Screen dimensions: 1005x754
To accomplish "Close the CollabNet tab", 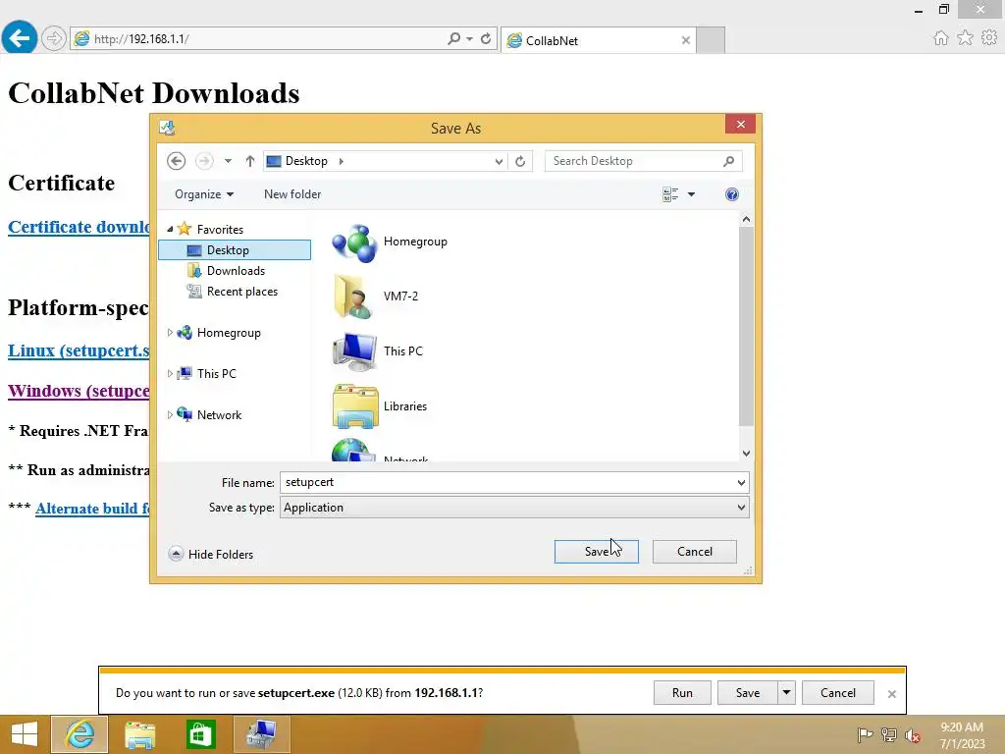I will click(686, 40).
